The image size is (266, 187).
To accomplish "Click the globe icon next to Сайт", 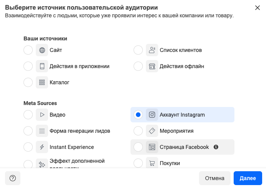I will [42, 50].
